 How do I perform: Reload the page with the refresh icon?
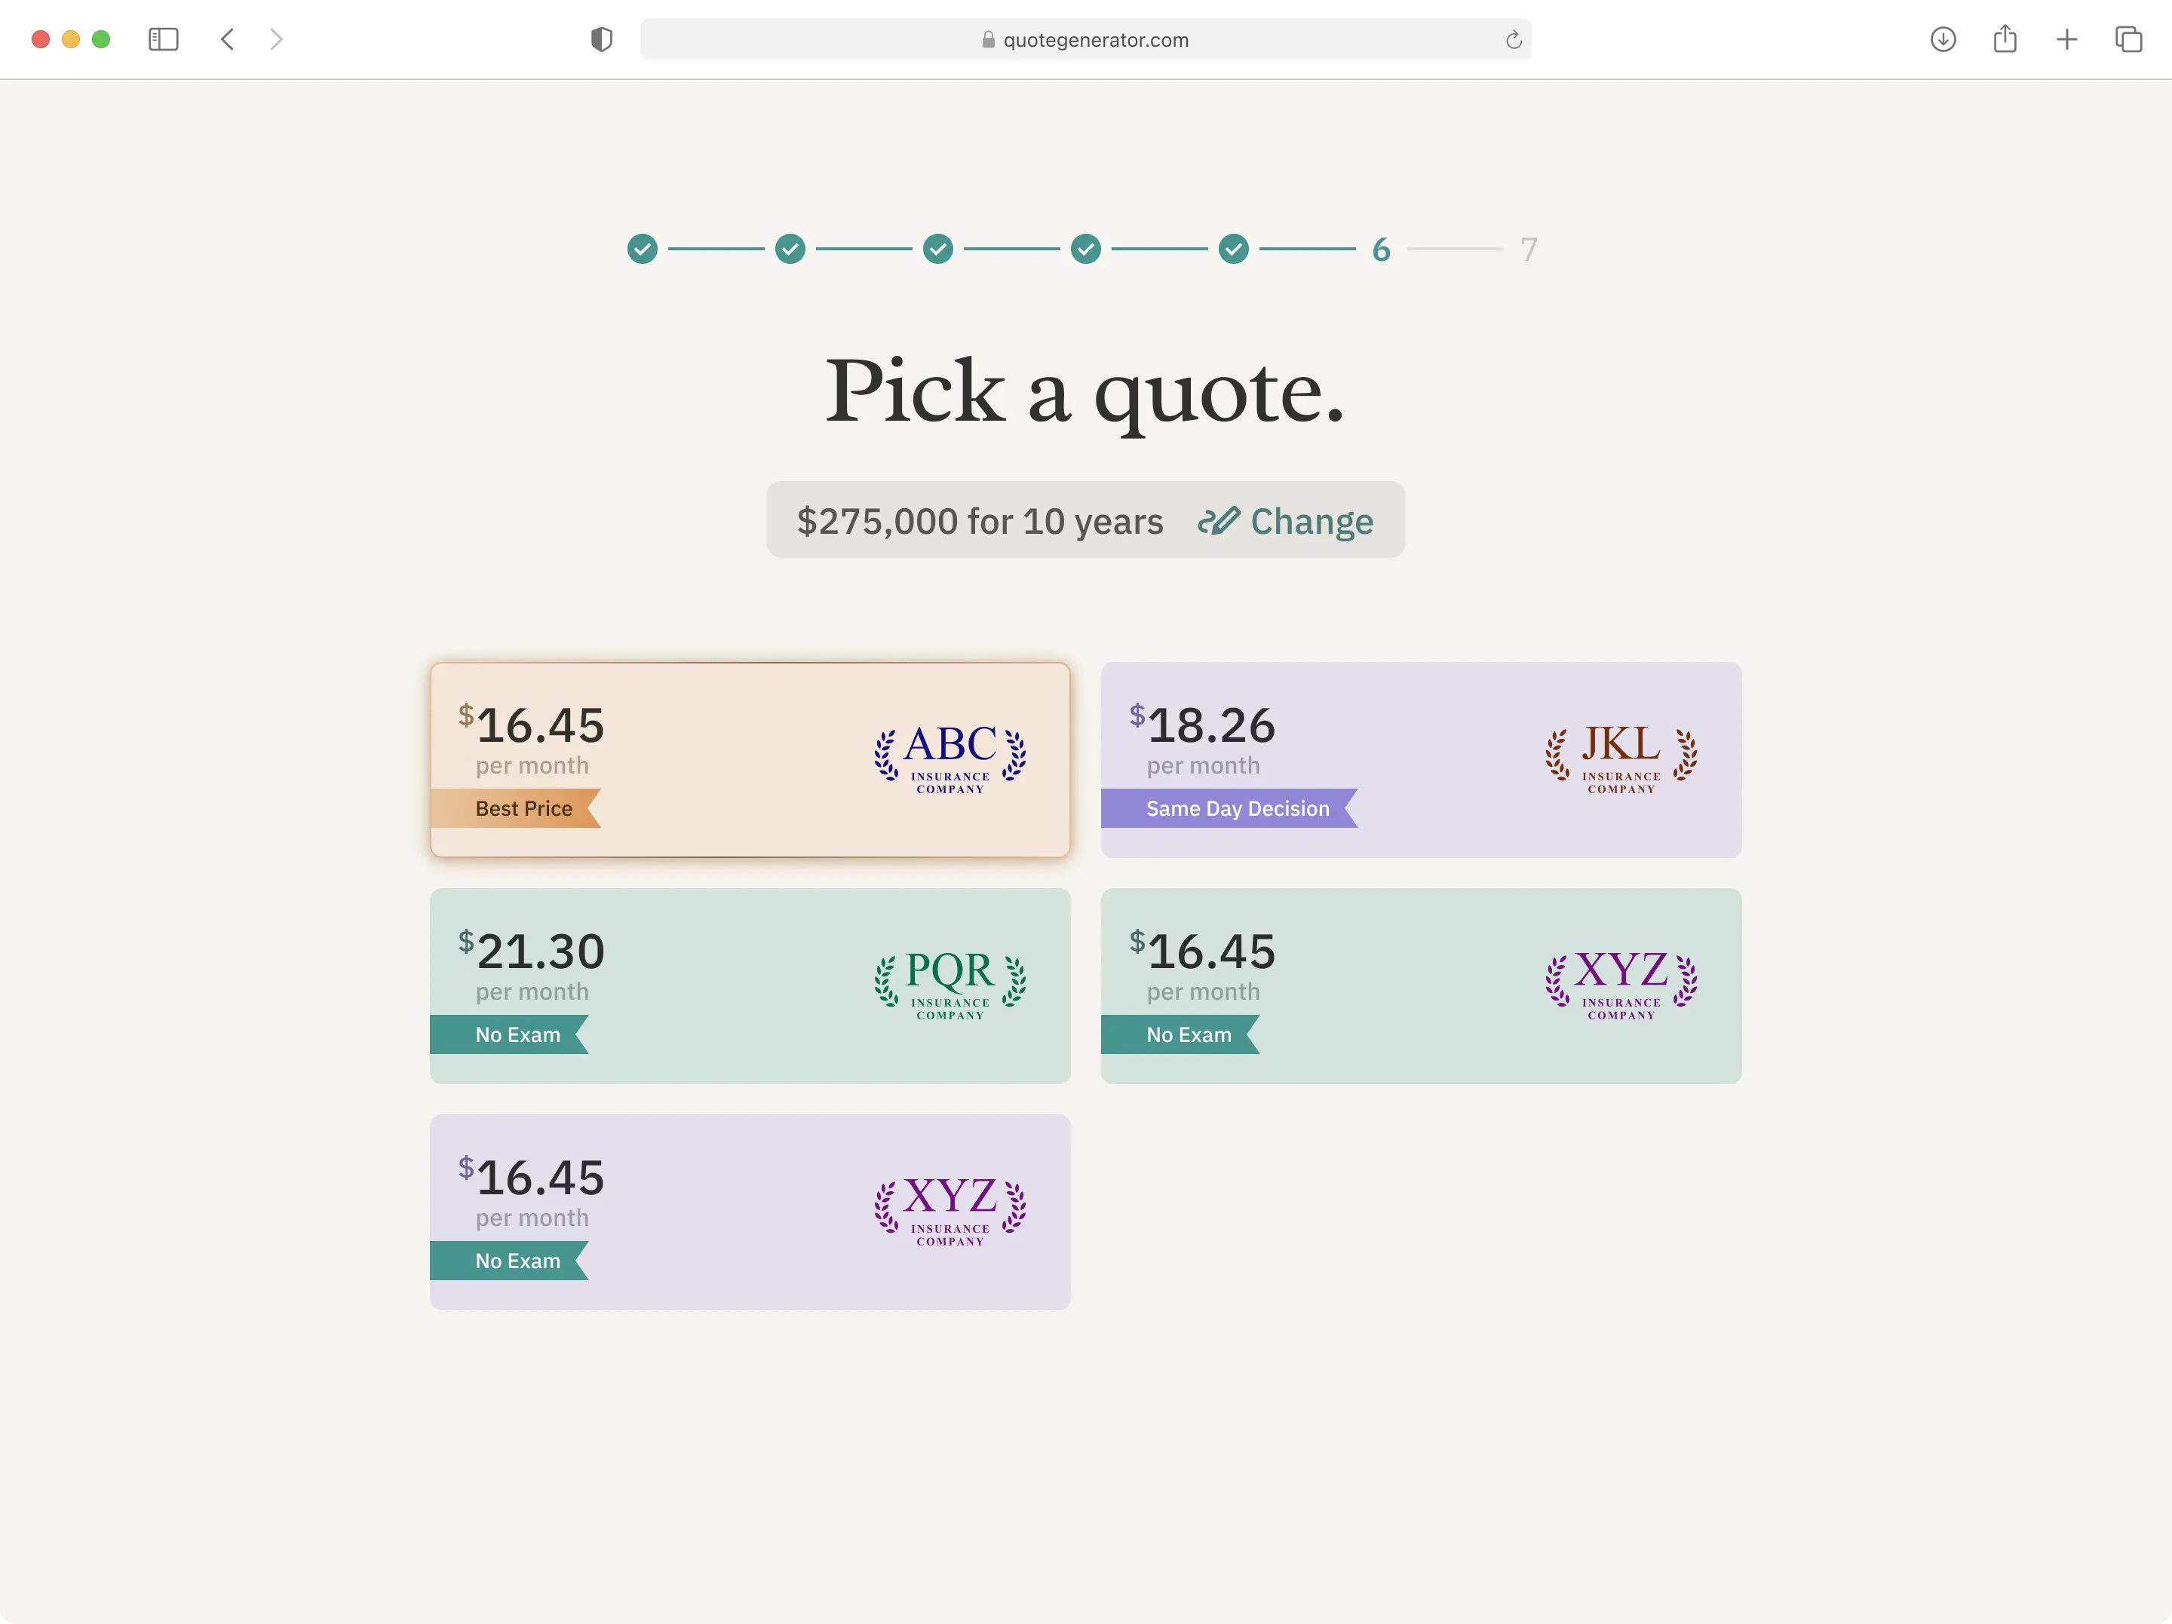(1513, 39)
